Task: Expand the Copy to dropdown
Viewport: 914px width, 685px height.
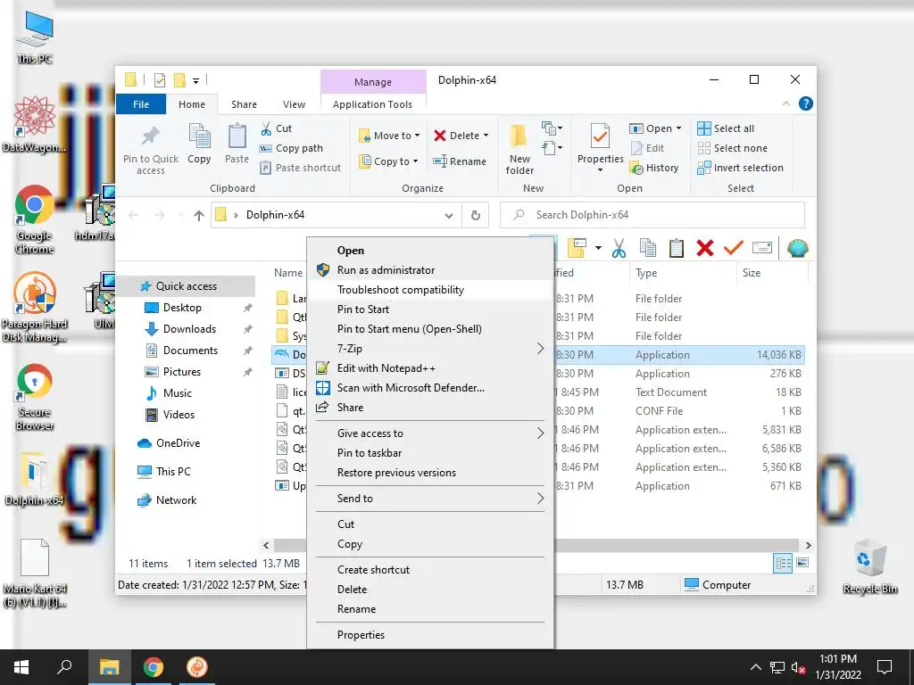Action: [x=416, y=161]
